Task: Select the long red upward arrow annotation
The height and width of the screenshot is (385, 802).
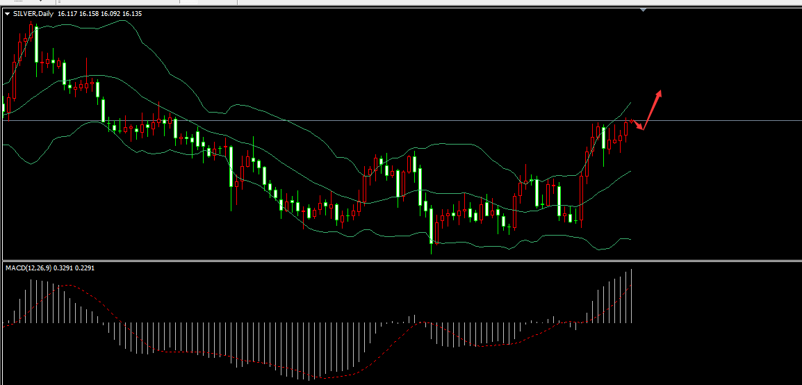Action: pos(653,109)
